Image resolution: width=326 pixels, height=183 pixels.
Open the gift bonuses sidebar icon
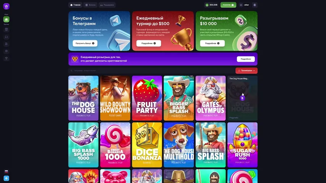6,29
